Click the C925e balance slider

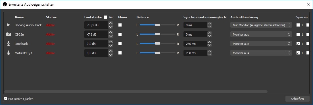158,34
